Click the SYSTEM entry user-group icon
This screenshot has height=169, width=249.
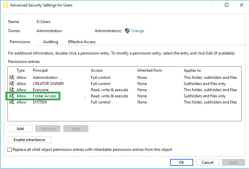click(x=12, y=102)
